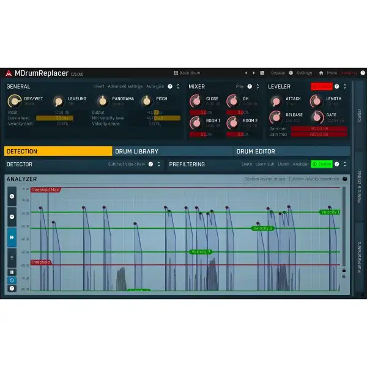Click Custom leveler shape
Screen dimensions: 367x367
265,179
